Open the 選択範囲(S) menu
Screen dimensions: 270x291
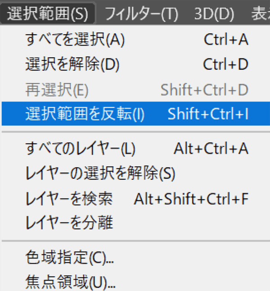tap(47, 14)
